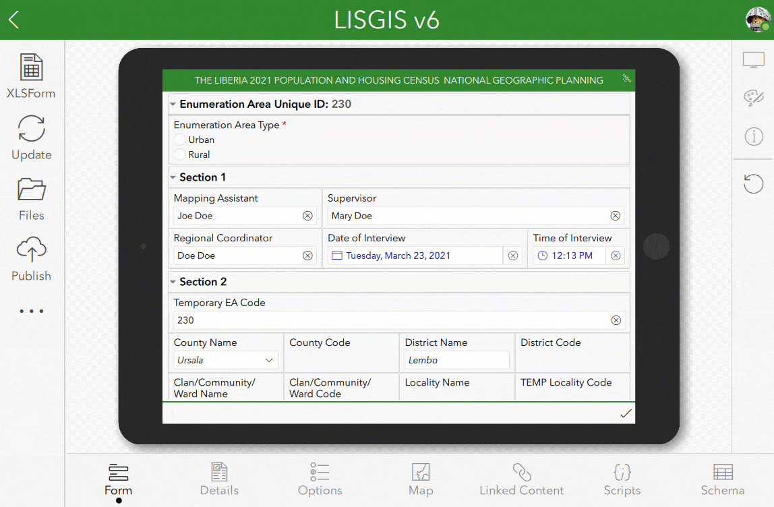Switch to the Details tab

click(219, 479)
